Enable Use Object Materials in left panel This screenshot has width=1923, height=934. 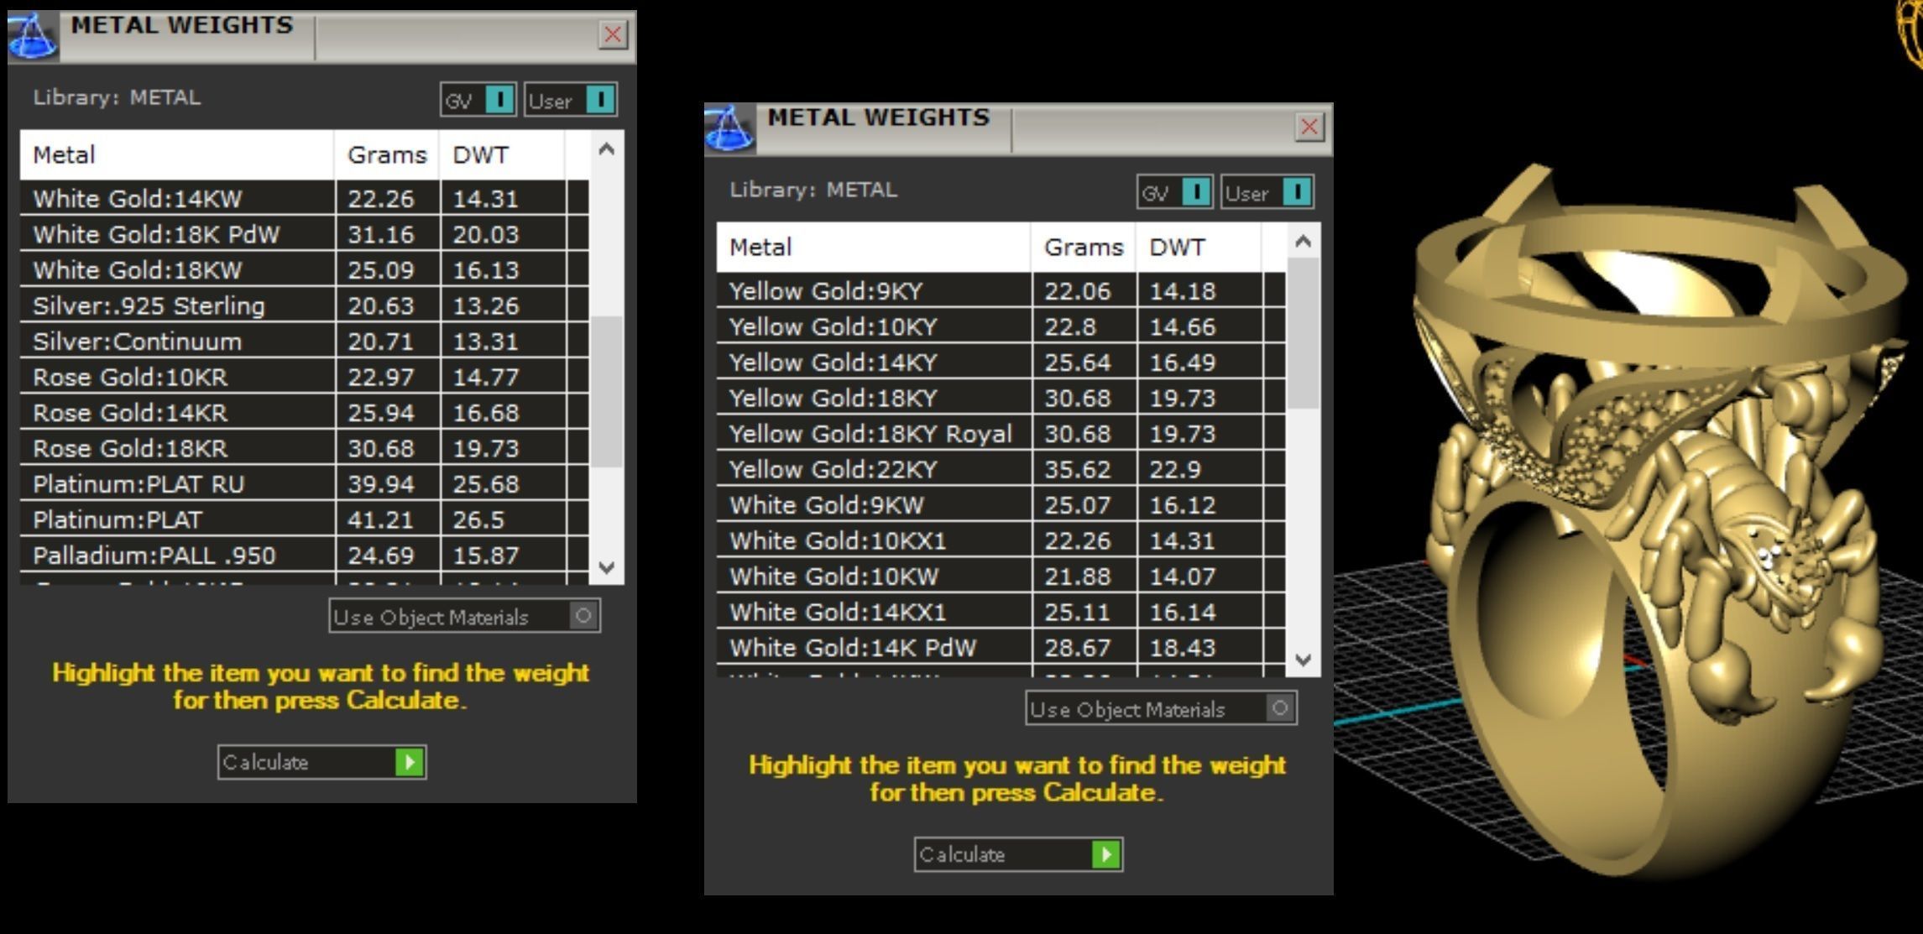pos(583,616)
